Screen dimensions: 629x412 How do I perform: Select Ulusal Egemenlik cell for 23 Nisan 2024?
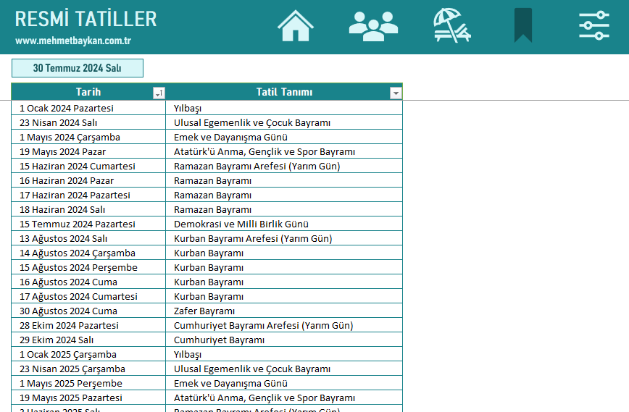(284, 122)
